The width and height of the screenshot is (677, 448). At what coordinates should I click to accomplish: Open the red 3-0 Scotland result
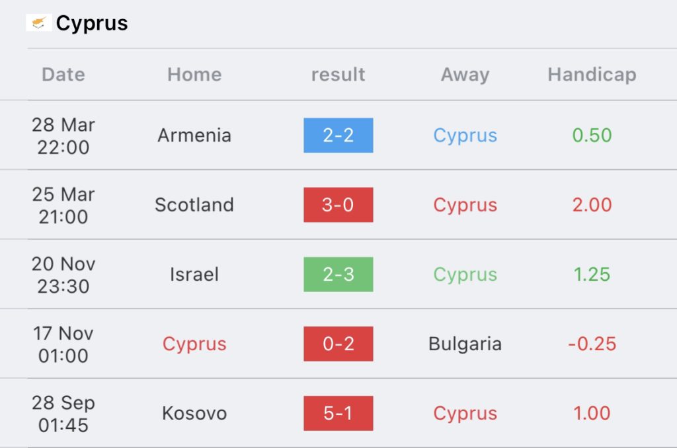(x=338, y=205)
